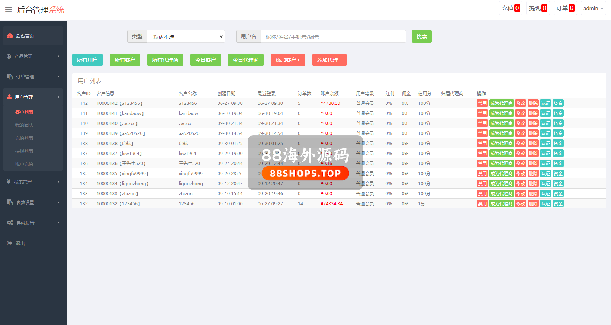Click the user icon beside 用户管理
The height and width of the screenshot is (325, 611).
pos(10,97)
